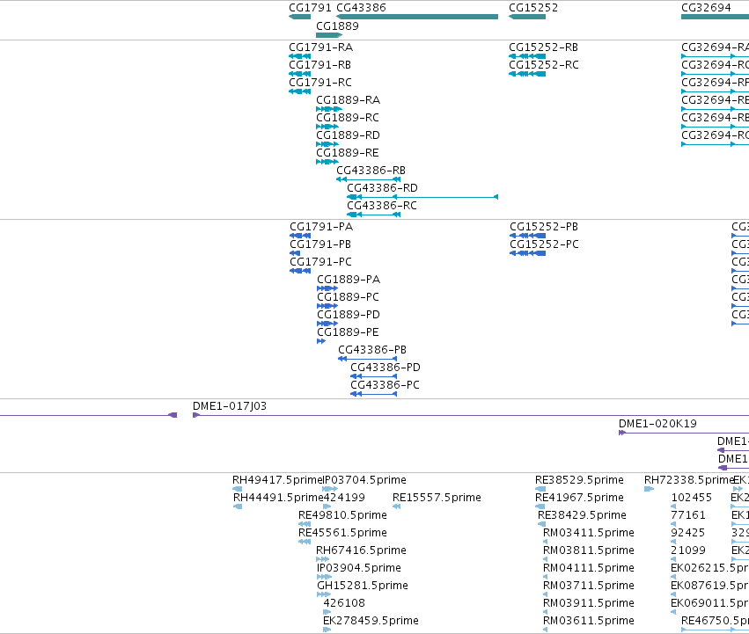Select EST RH72338.5prime
This screenshot has height=634, width=749.
point(689,480)
